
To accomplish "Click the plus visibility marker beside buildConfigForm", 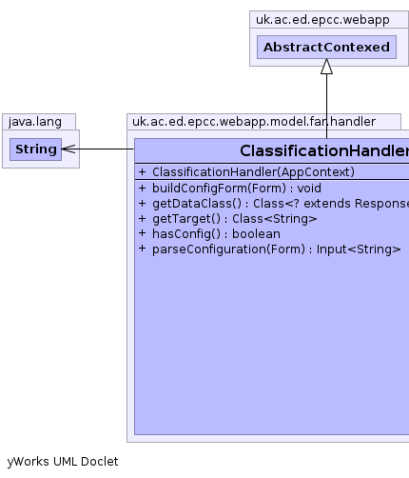I will 142,189.
